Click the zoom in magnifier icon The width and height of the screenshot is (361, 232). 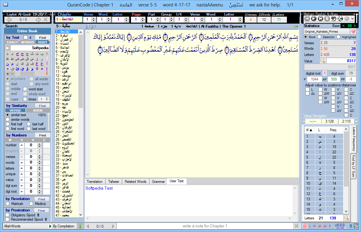click(x=93, y=26)
